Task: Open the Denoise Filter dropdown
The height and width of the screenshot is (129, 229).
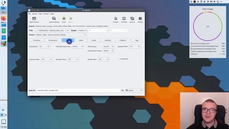Action: click(x=47, y=59)
